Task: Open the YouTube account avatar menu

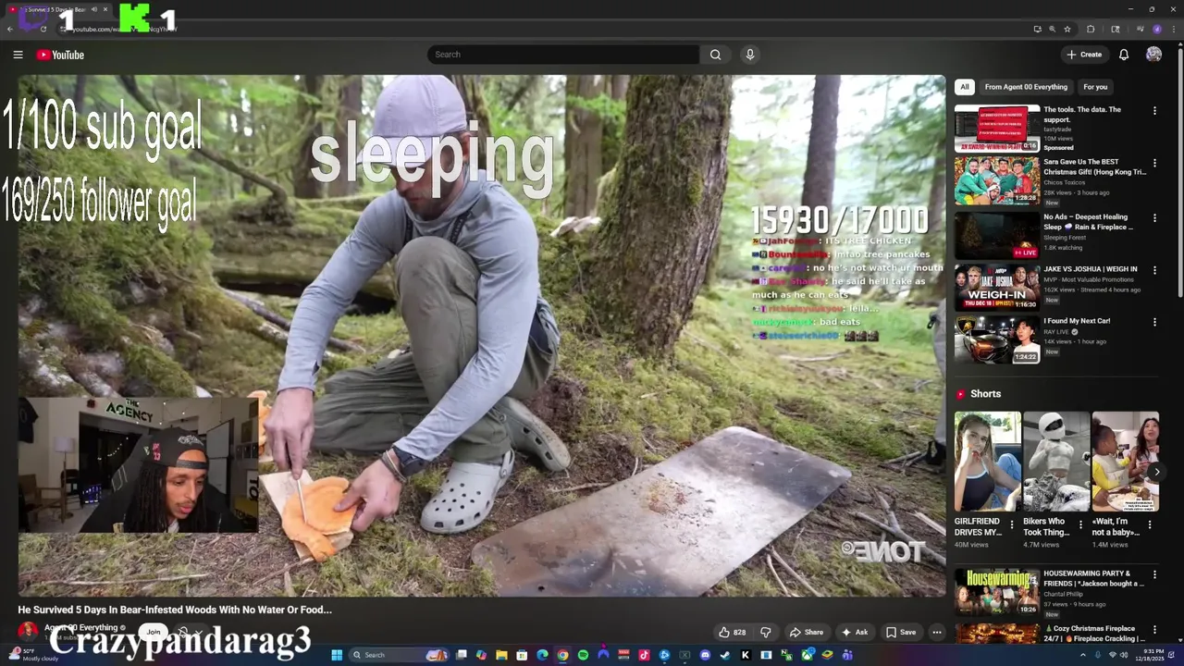Action: point(1153,55)
